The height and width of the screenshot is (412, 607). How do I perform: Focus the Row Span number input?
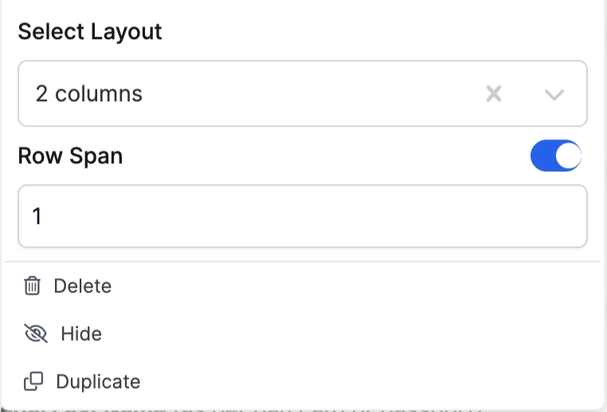[x=303, y=217]
